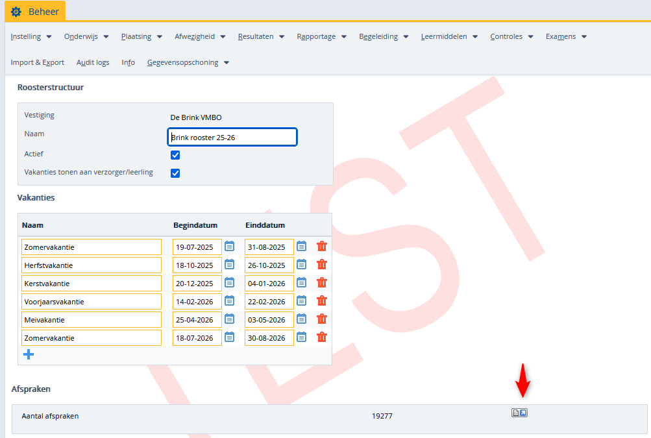The width and height of the screenshot is (651, 438).
Task: Select the Beheer tab
Action: pyautogui.click(x=35, y=11)
